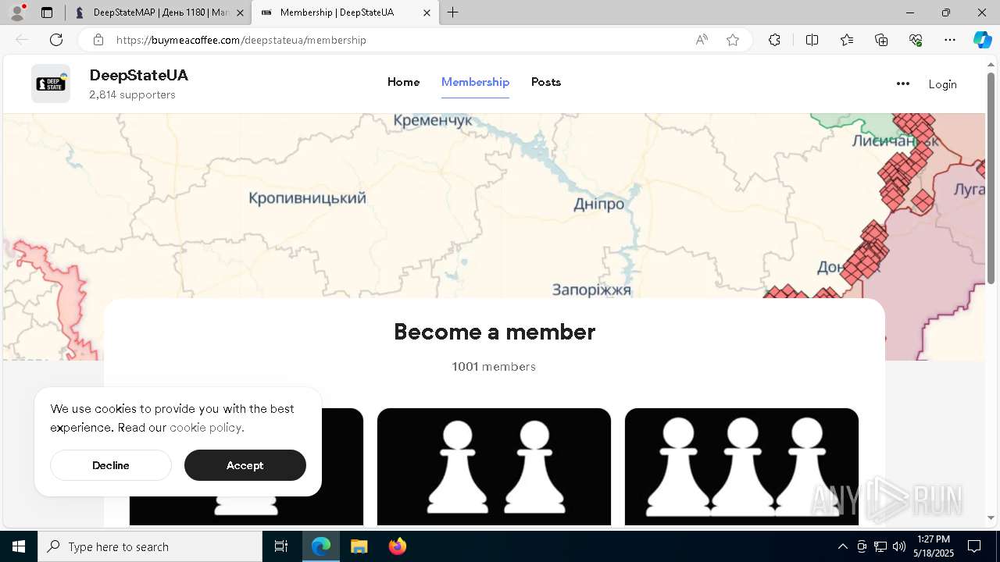Close the Membership | DeepStateUA tab
Screen dimensions: 1000x562
pos(427,13)
